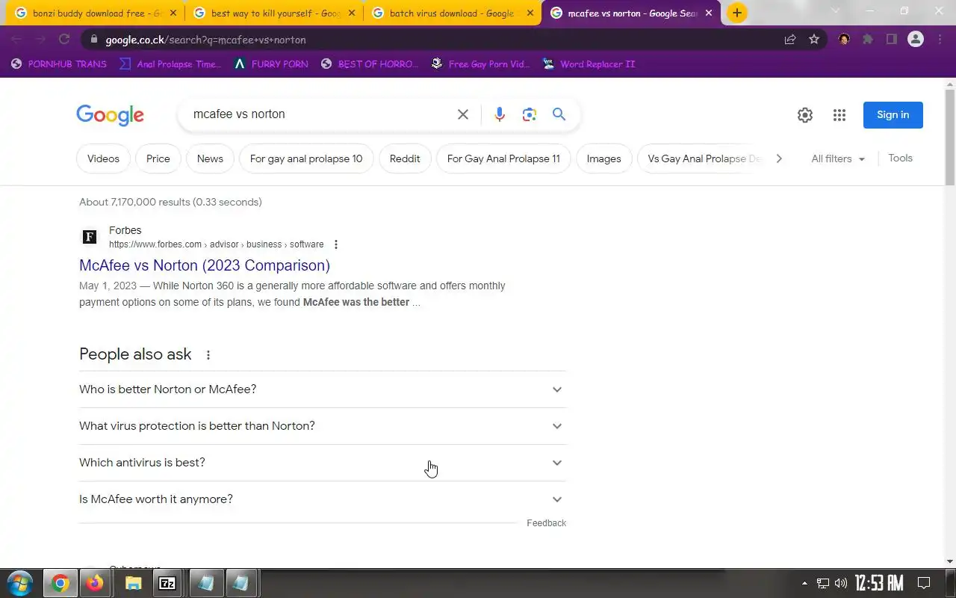The width and height of the screenshot is (956, 598).
Task: Start a voice search with the microphone
Action: 500,114
